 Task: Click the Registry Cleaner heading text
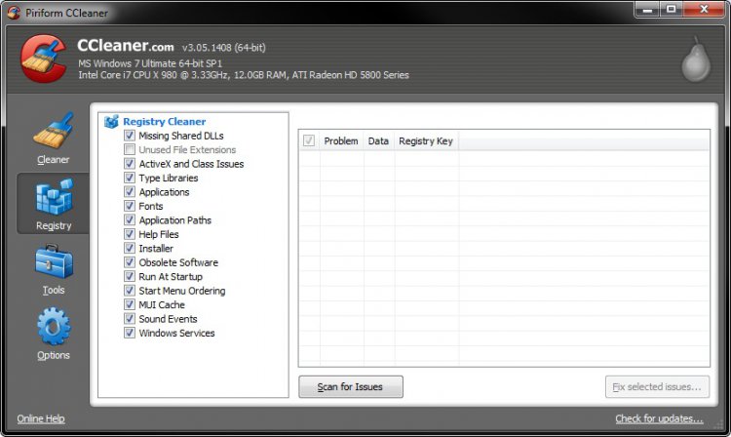click(x=164, y=122)
